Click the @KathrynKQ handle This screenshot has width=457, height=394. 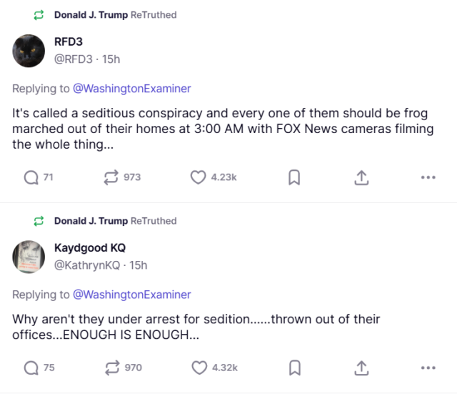[87, 265]
